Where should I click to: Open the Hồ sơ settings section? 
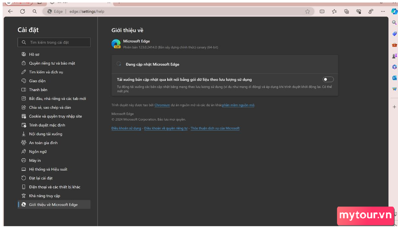(x=54, y=55)
